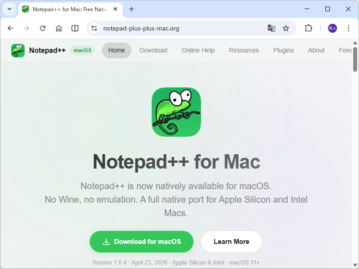Open the Plugins navigation item
The height and width of the screenshot is (269, 359).
click(283, 50)
